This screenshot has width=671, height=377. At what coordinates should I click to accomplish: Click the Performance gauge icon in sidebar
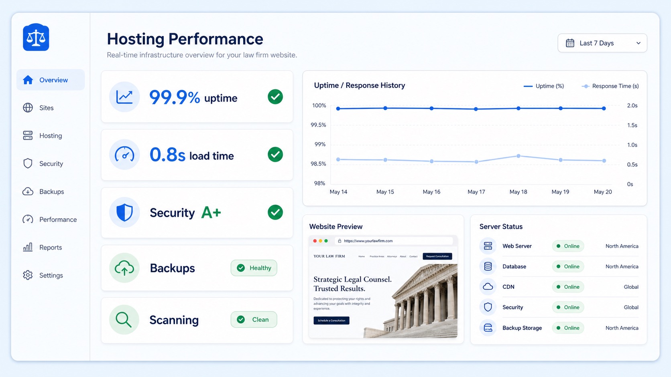point(28,219)
